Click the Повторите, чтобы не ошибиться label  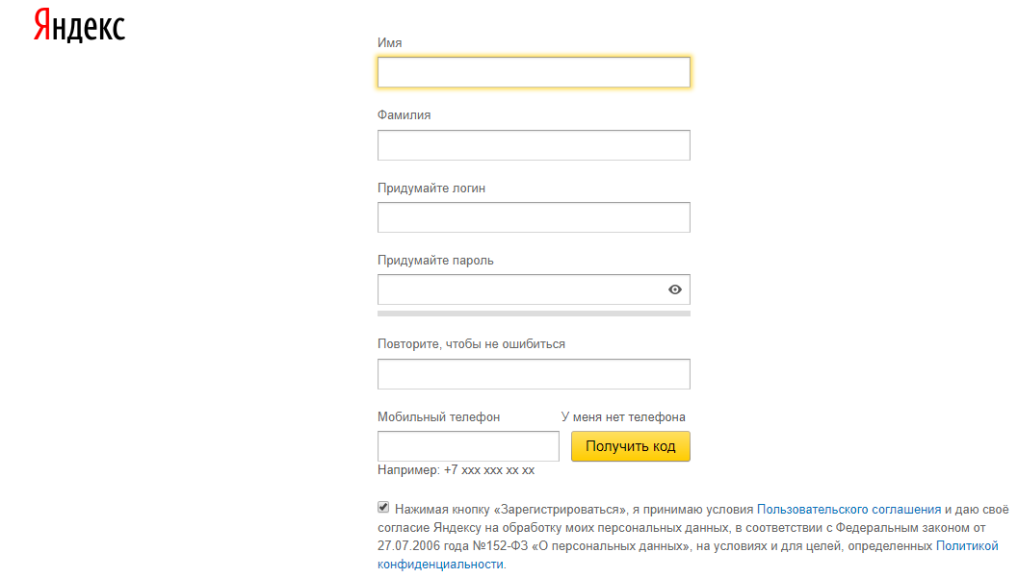click(471, 344)
